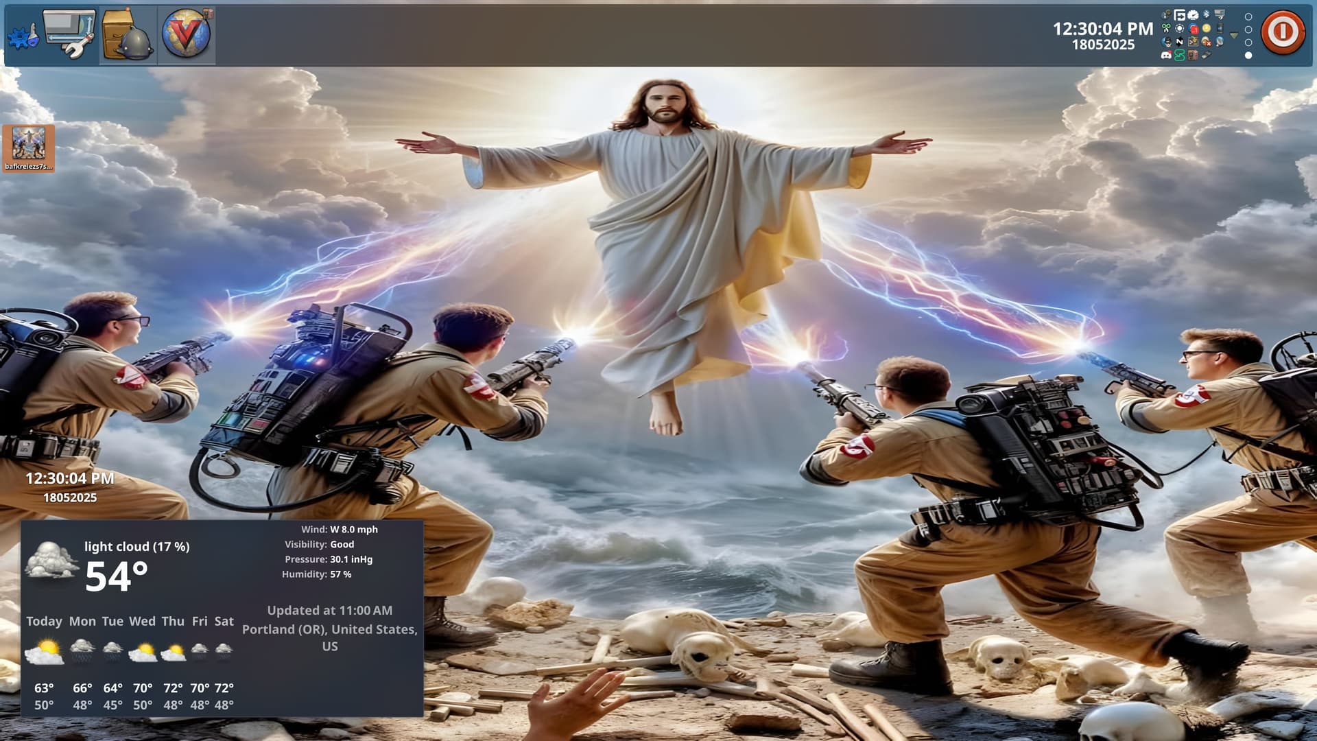Click Today's 63° high temperature
Screen dimensions: 1317x741
pyautogui.click(x=44, y=688)
